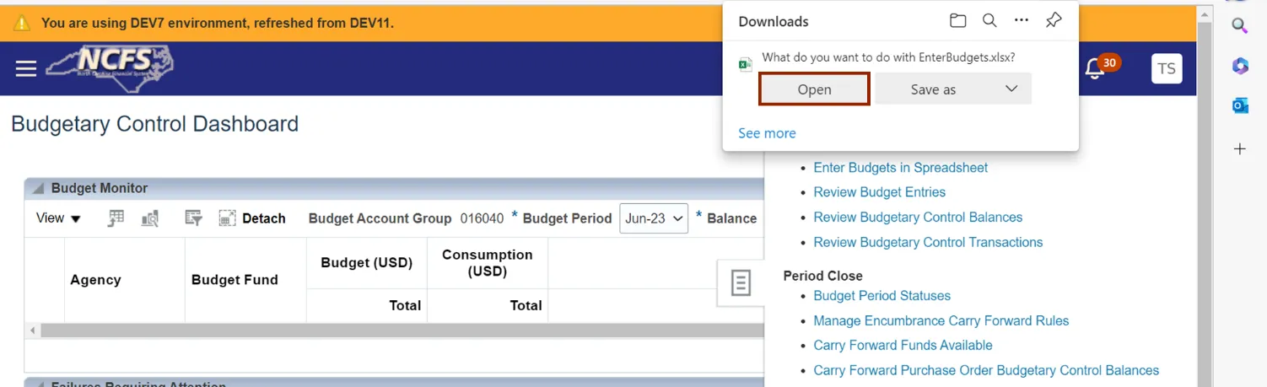Collapse the Budget Monitor section
The height and width of the screenshot is (387, 1267).
38,189
